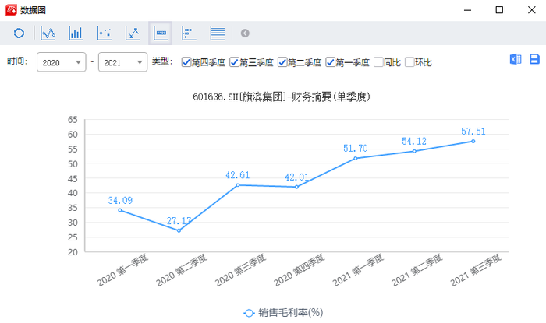Select the bar chart type icon
The image size is (546, 323).
76,33
